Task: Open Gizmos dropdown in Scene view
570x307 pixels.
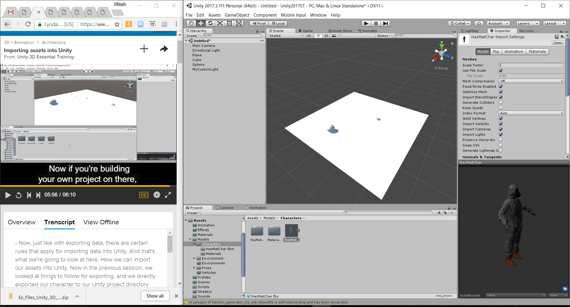Action: 384,36
